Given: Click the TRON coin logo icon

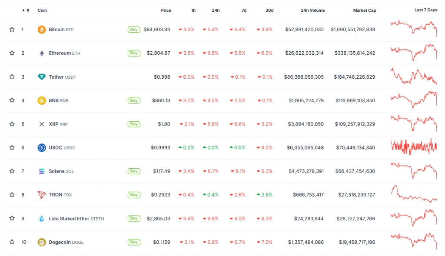Looking at the screenshot, I should (42, 195).
